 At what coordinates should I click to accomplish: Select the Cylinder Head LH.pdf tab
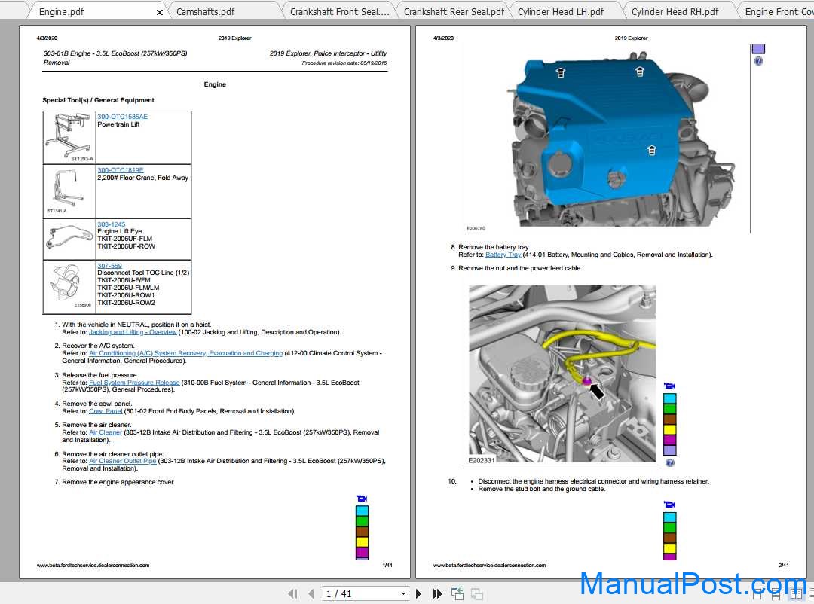pos(561,11)
